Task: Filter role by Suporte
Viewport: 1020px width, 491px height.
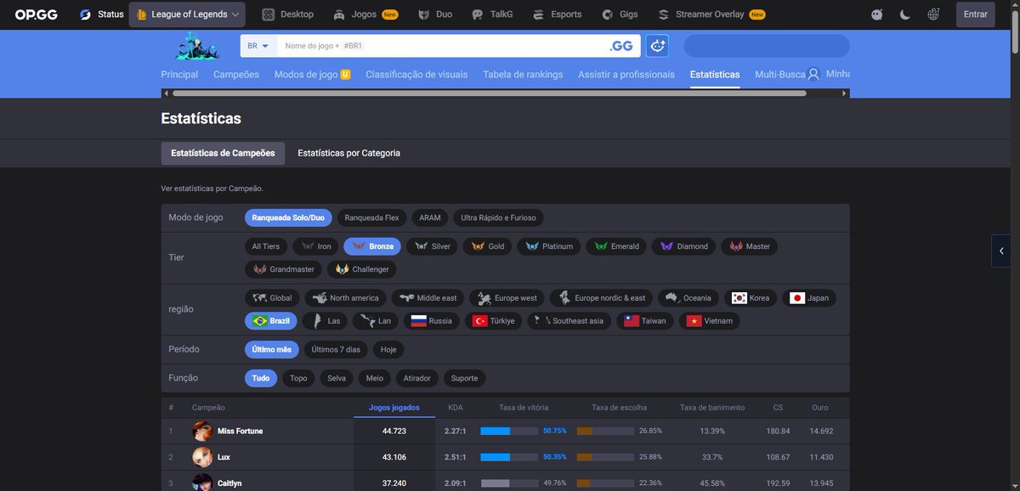Action: [x=464, y=379]
